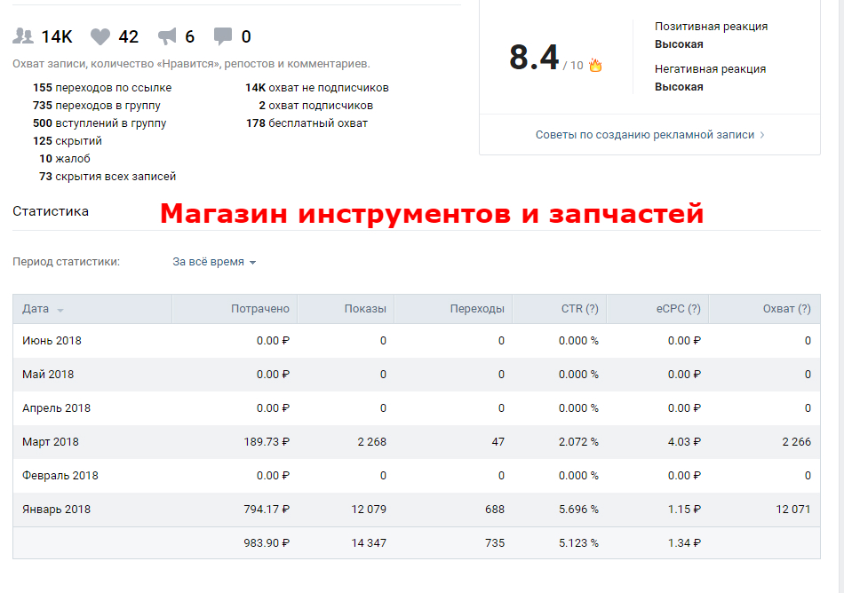The image size is (844, 593).
Task: Click the reach (people) icon showing 14K
Action: pyautogui.click(x=23, y=36)
